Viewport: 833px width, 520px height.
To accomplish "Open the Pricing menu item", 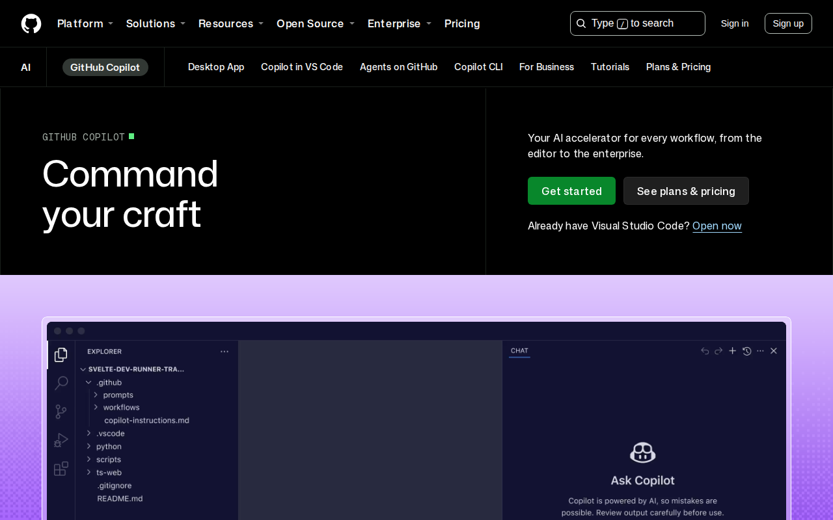I will pos(462,23).
